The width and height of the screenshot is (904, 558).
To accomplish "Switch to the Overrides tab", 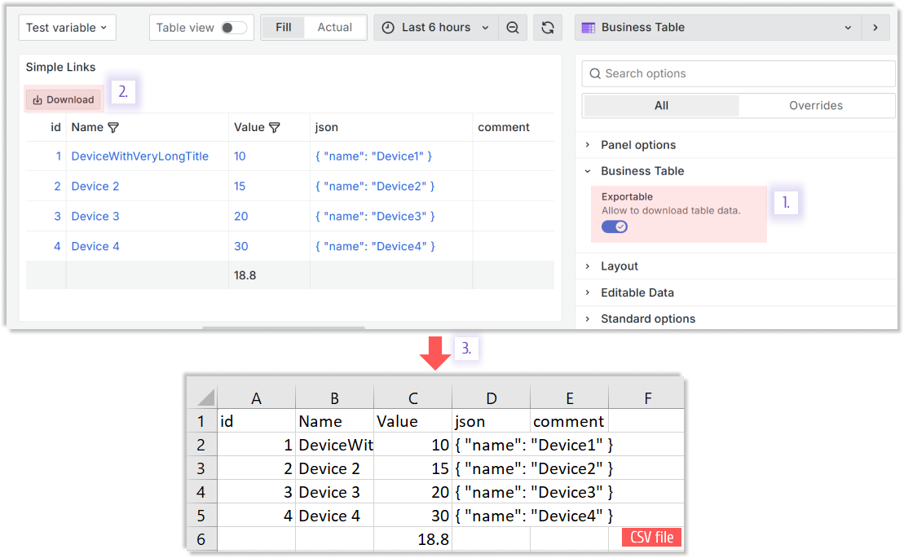I will (816, 106).
